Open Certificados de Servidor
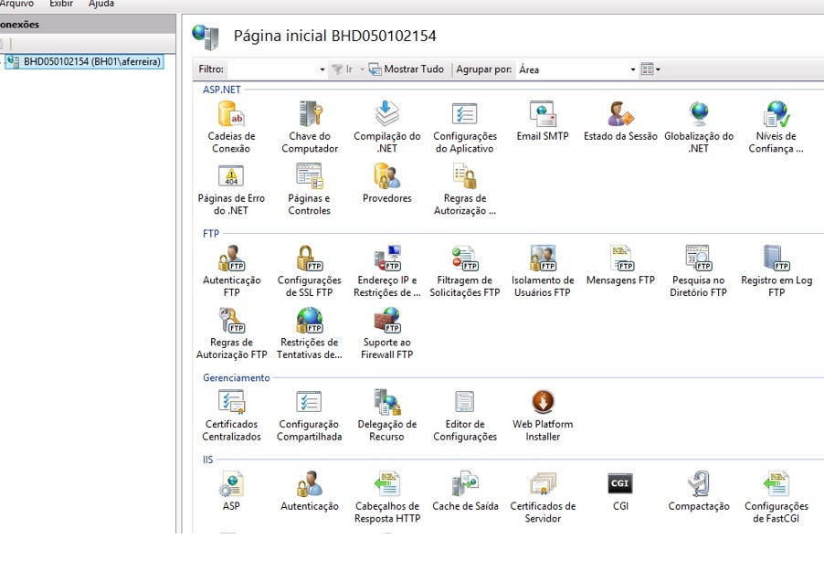The height and width of the screenshot is (571, 824). [x=543, y=498]
